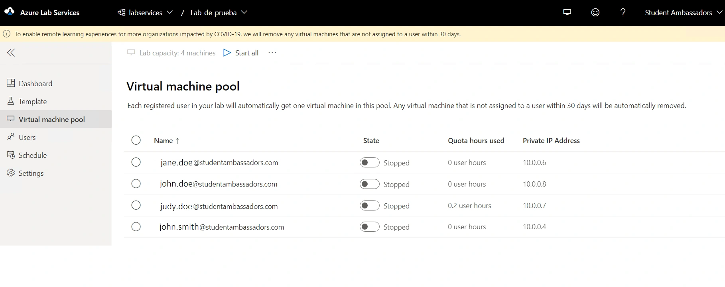Go to the Template section
Image resolution: width=725 pixels, height=287 pixels.
[56, 101]
